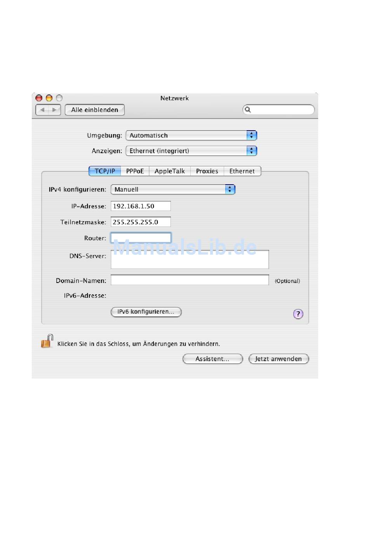This screenshot has width=369, height=536.
Task: Click the Router input field
Action: coord(141,238)
